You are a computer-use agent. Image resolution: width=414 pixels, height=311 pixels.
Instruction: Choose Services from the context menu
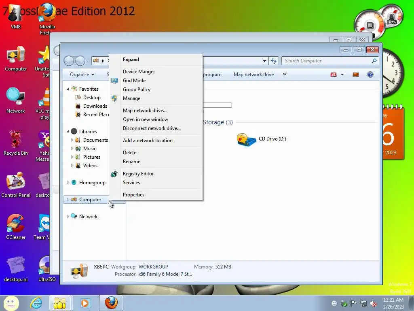coord(156,183)
